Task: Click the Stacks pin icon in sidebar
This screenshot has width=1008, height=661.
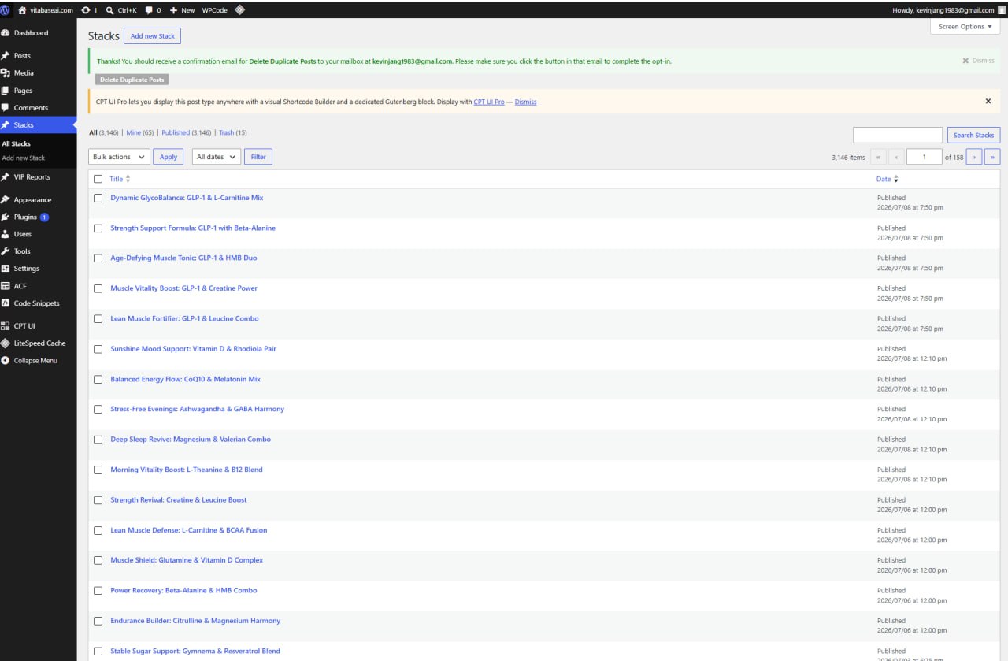Action: click(6, 125)
